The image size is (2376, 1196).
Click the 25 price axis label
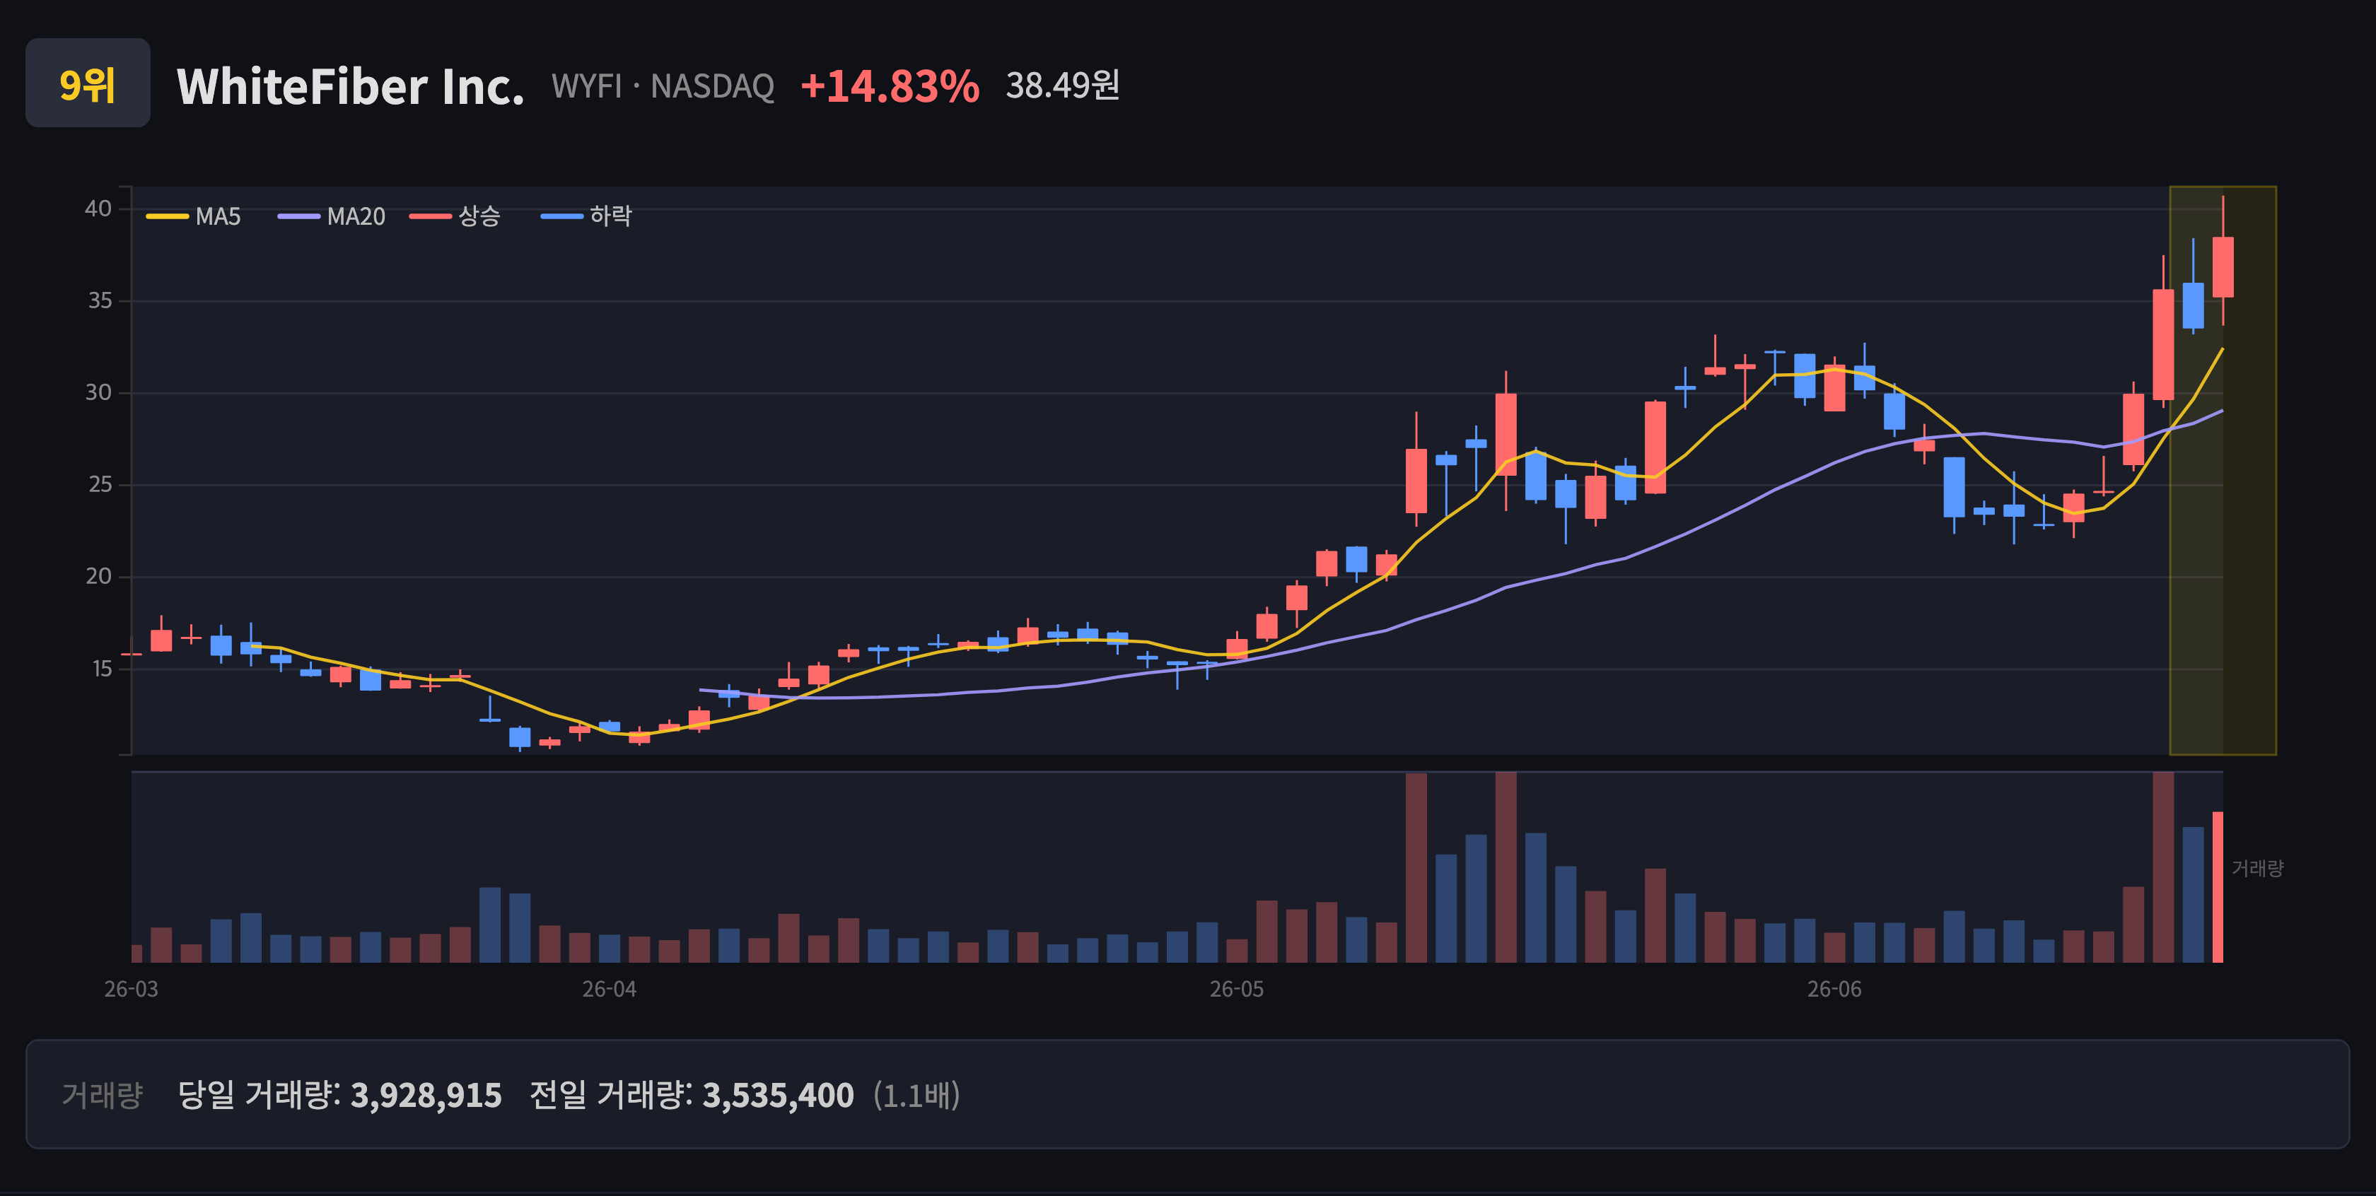(99, 484)
